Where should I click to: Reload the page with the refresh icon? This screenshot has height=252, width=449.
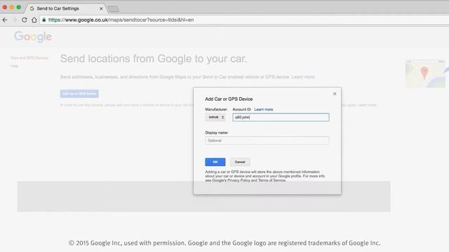pyautogui.click(x=25, y=20)
